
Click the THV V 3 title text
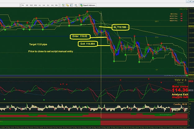(180, 80)
